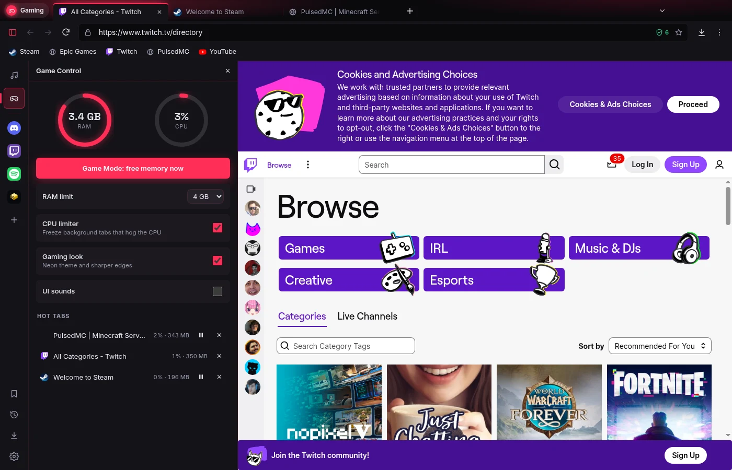Close the All Categories - Twitch hot tab
The width and height of the screenshot is (732, 470).
[219, 356]
